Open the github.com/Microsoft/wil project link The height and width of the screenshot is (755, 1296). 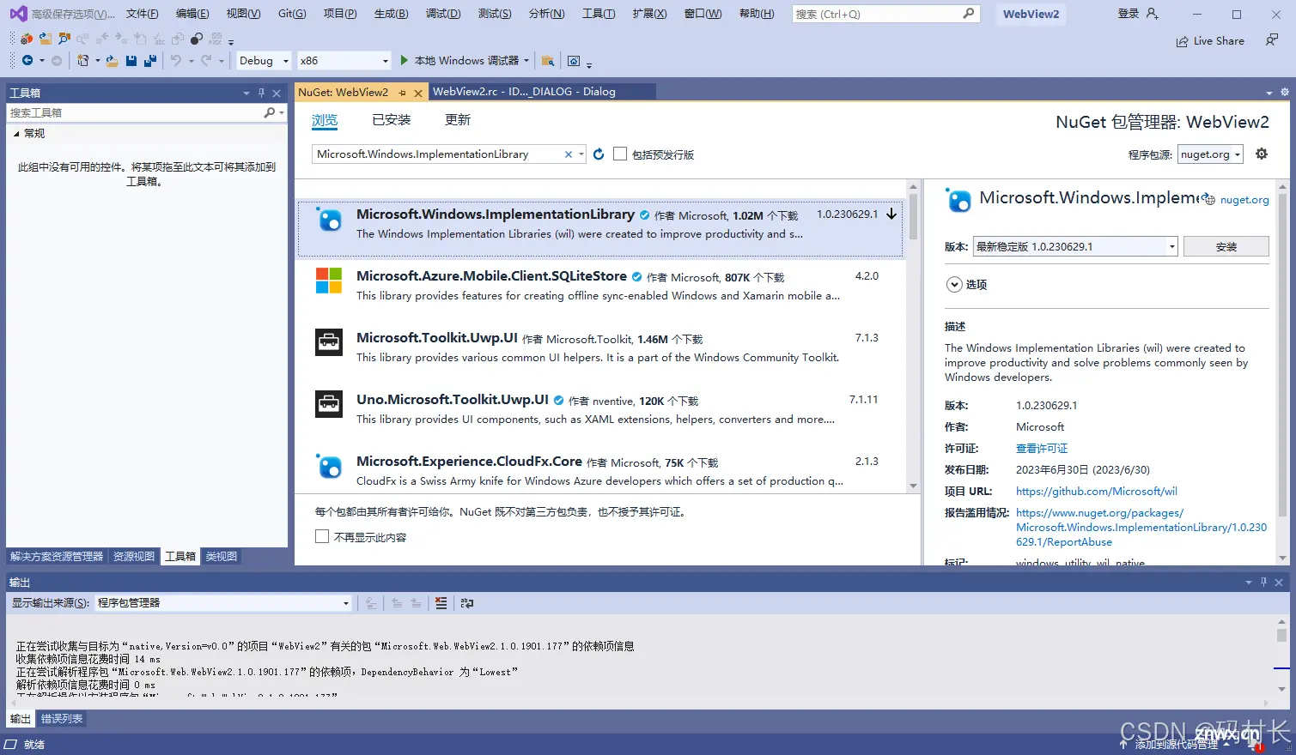coord(1097,492)
